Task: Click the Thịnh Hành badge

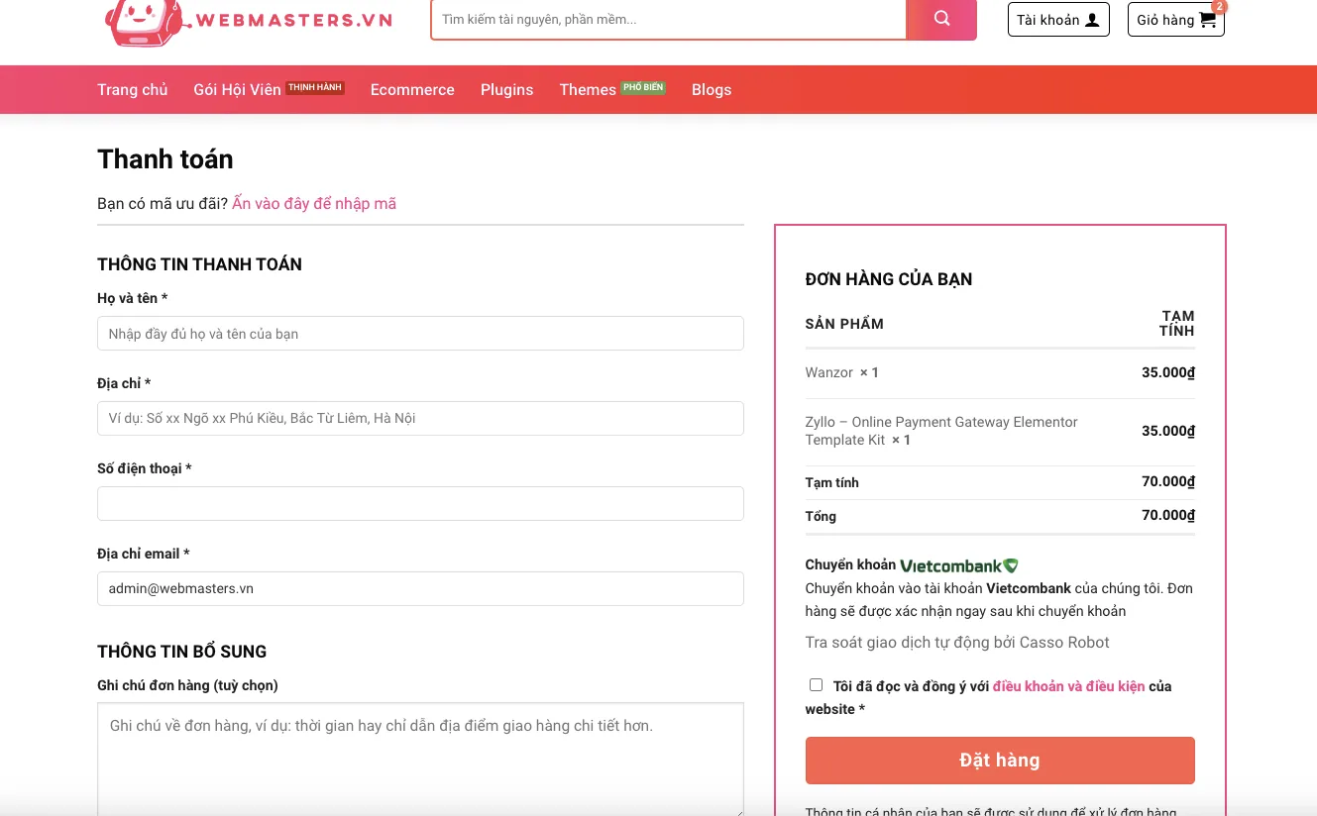Action: click(x=315, y=88)
